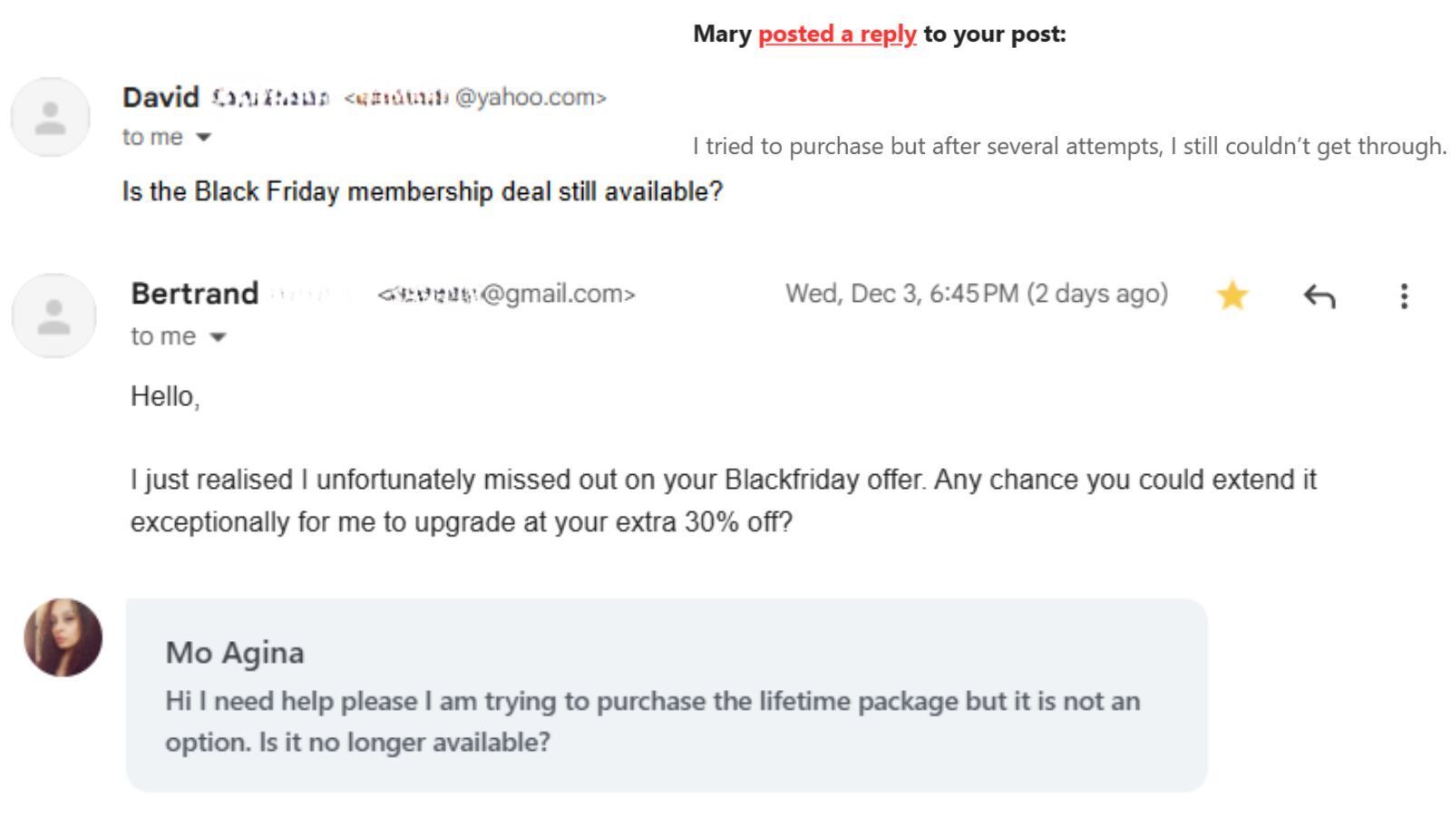Screen dimensions: 1451x816
Task: Click the name Mary in notification heading
Action: click(722, 34)
